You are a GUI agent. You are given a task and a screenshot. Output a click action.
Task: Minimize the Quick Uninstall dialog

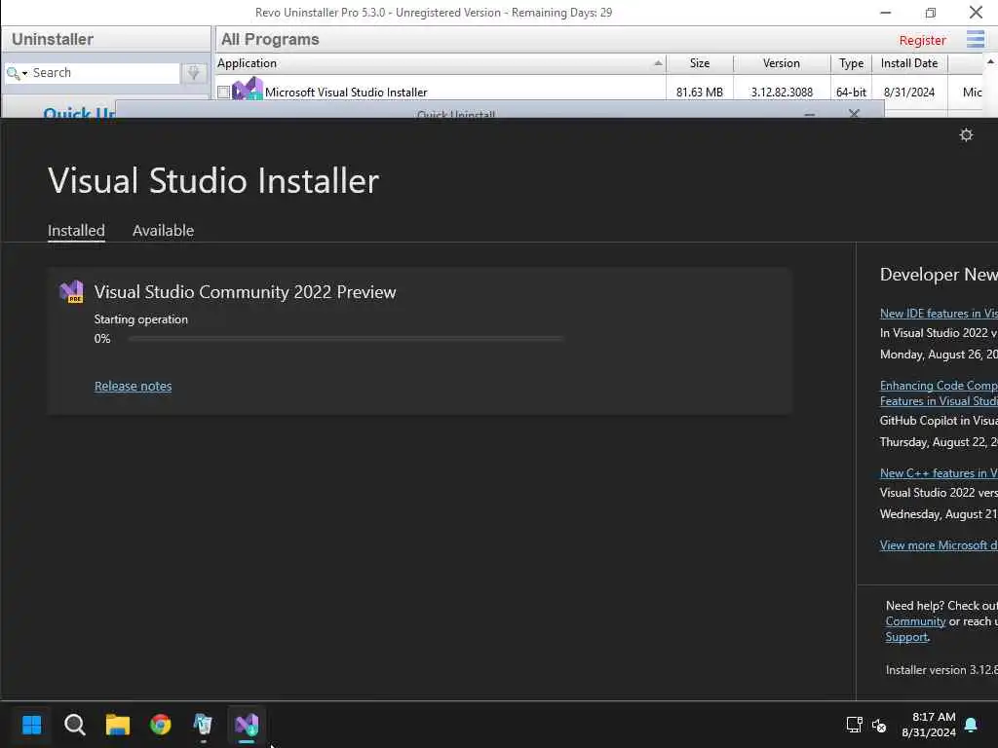[810, 115]
